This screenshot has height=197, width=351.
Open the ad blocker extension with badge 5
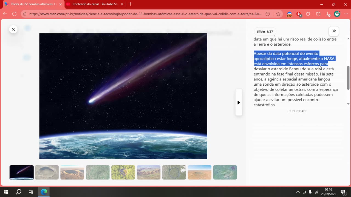tap(299, 14)
